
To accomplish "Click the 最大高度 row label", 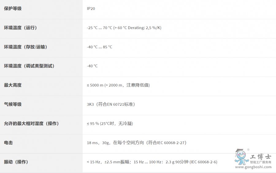I will [x=13, y=85].
